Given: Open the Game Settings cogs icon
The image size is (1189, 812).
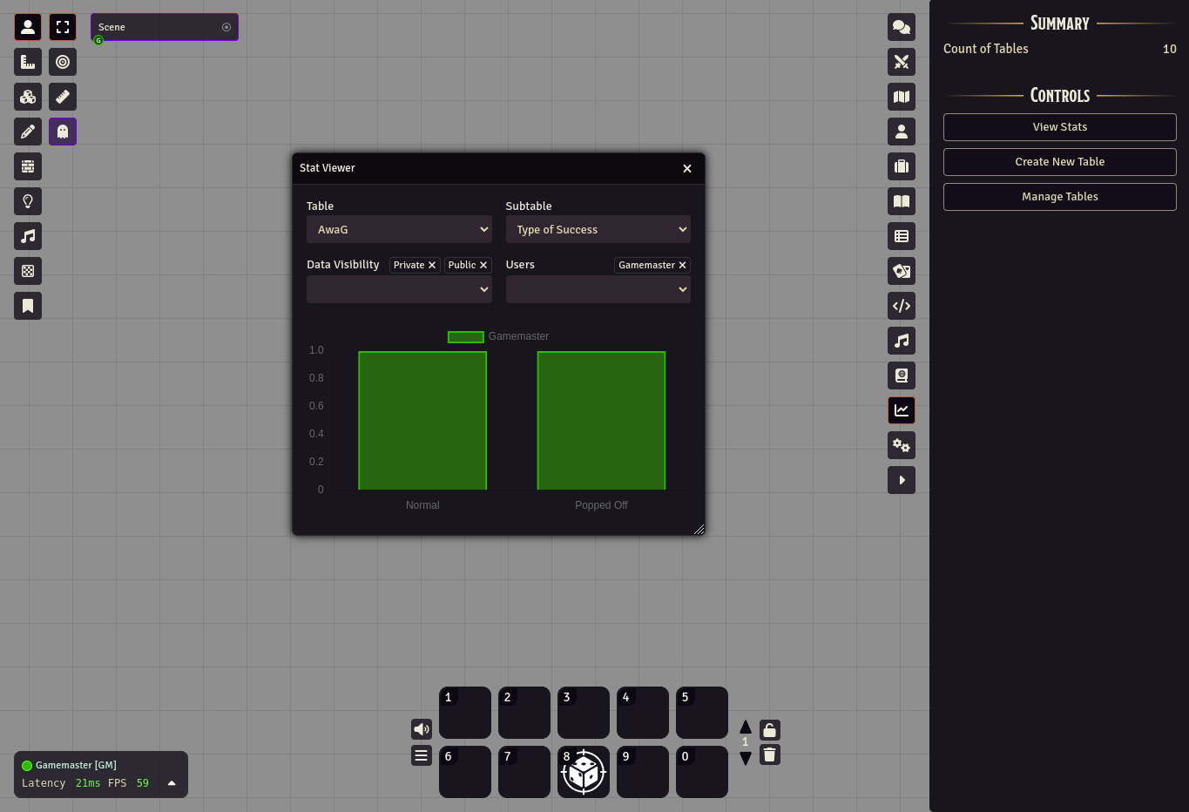Looking at the screenshot, I should pyautogui.click(x=902, y=445).
